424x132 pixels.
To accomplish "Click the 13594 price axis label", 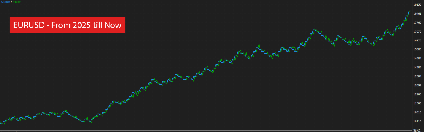I will [x=417, y=76].
